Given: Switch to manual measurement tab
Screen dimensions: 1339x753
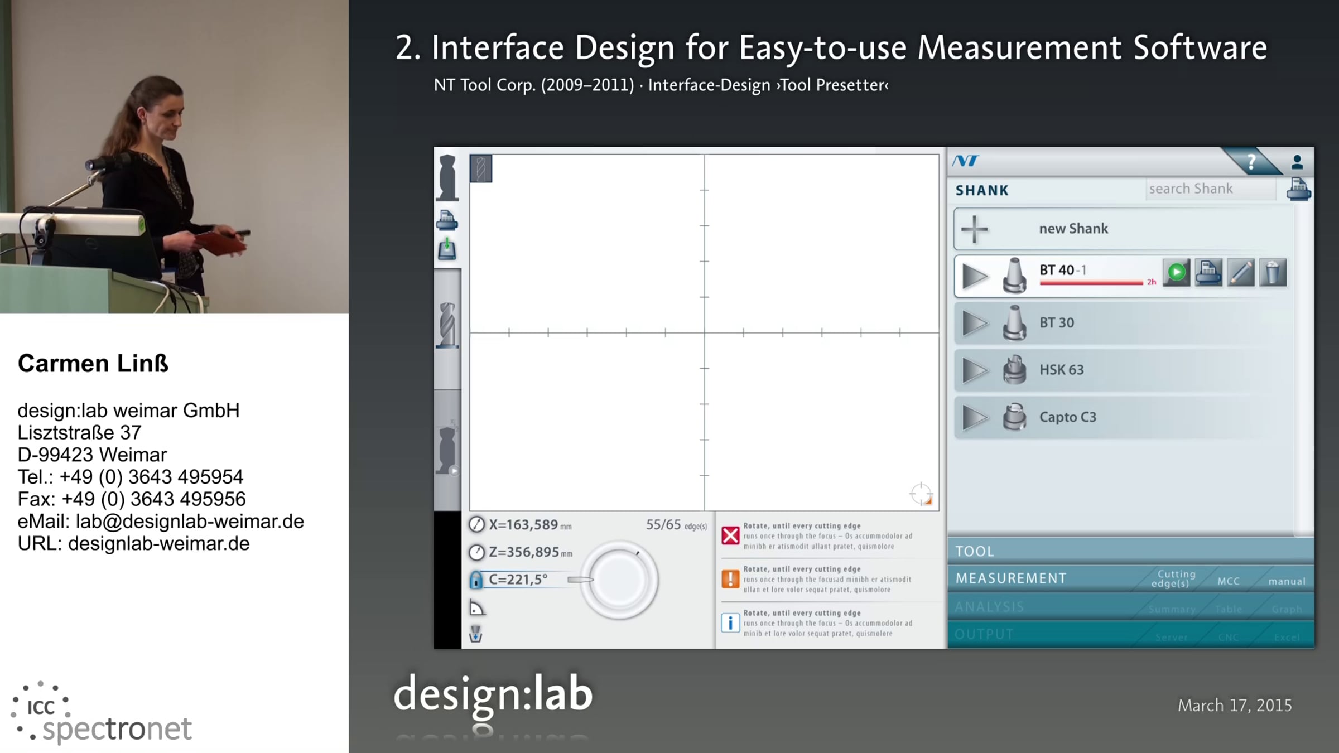Looking at the screenshot, I should click(1287, 581).
